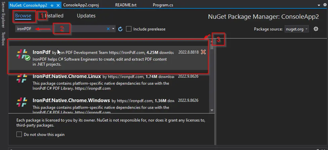Screen dimensions: 328x150
Task: Click the package list scroll down arrow
Action: click(x=212, y=110)
